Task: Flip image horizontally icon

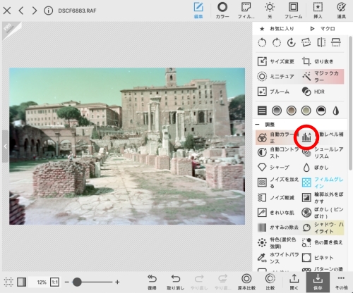Action: coord(321,42)
